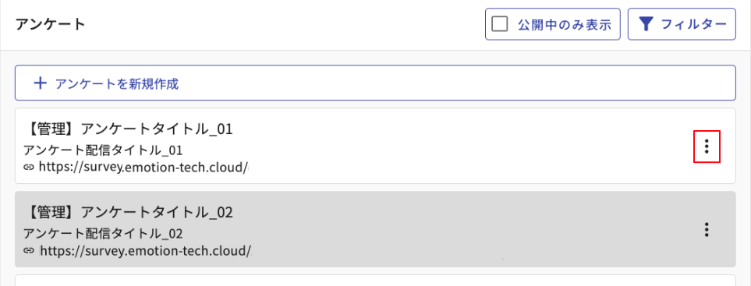The image size is (751, 286).
Task: Open three-dot menu for アンケートタイトル_02
Action: 707,230
